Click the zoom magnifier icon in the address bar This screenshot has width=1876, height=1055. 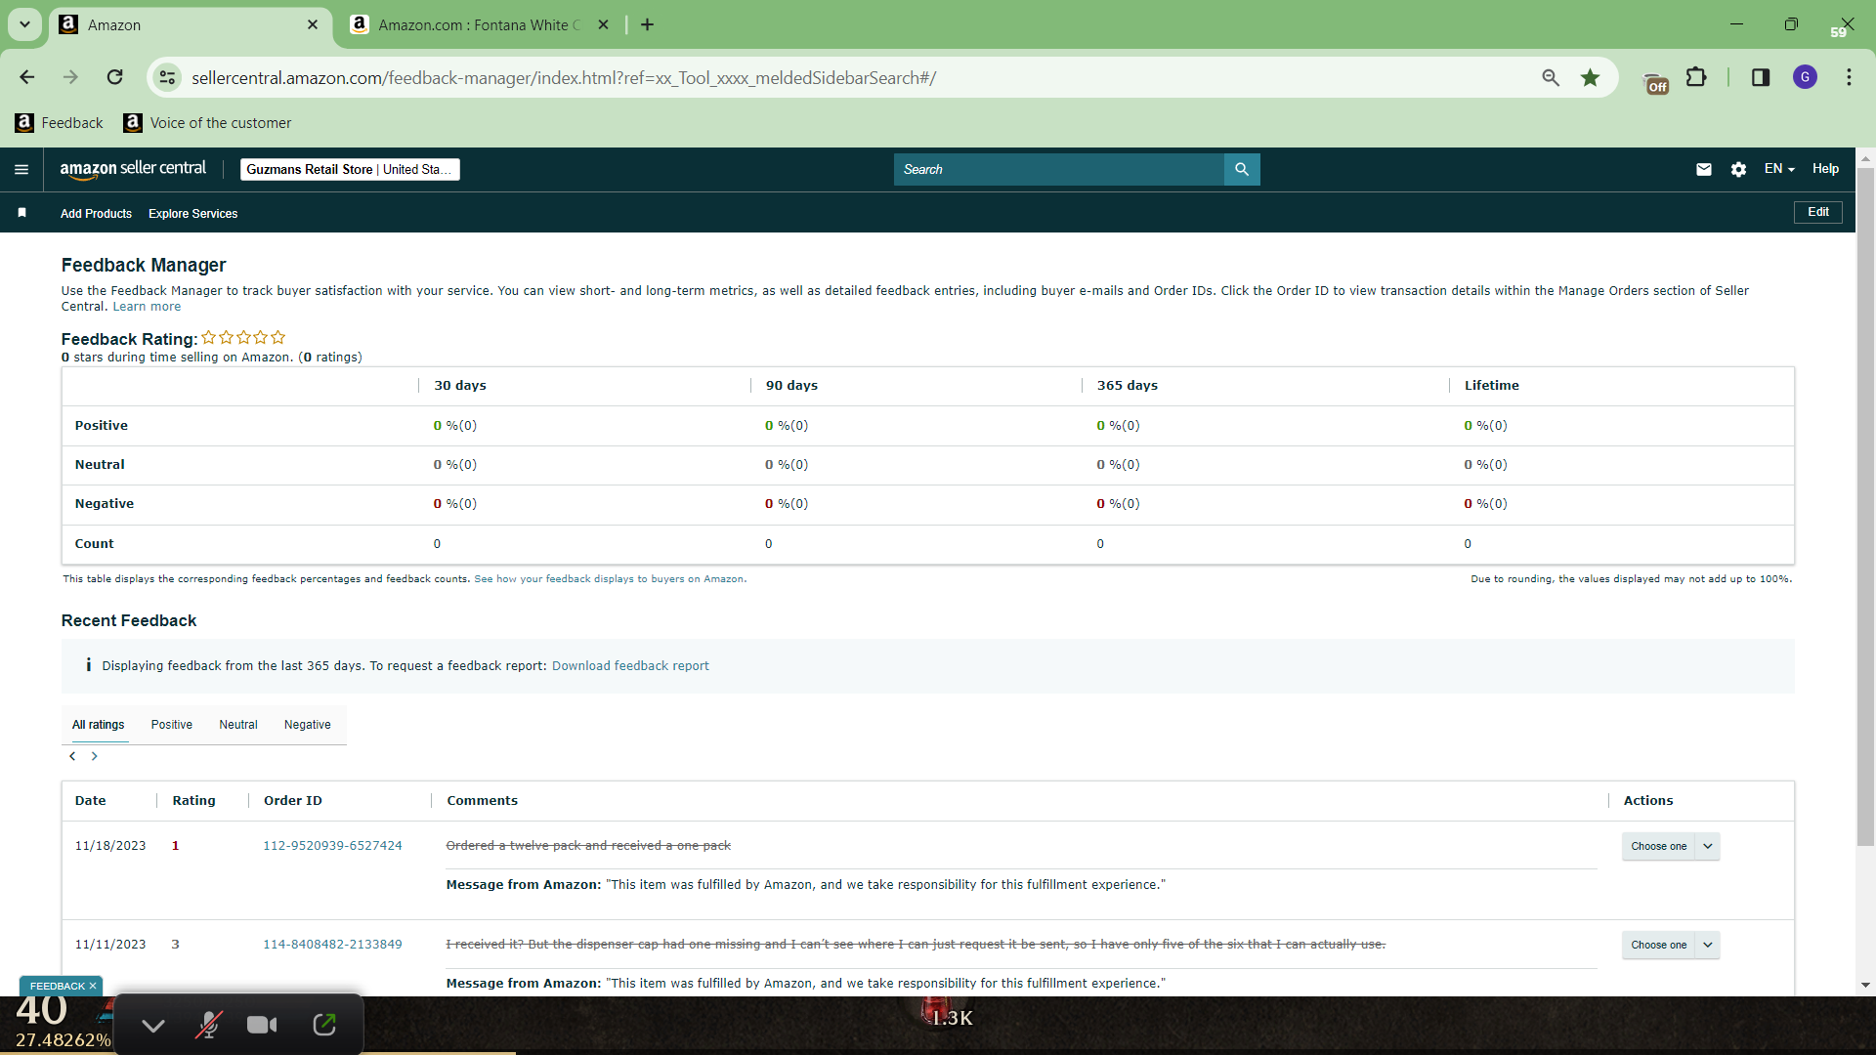click(x=1551, y=77)
